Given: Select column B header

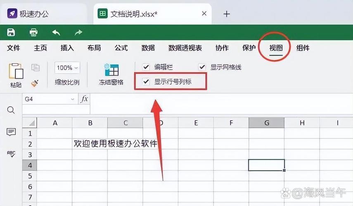Looking at the screenshot, I should (x=90, y=123).
